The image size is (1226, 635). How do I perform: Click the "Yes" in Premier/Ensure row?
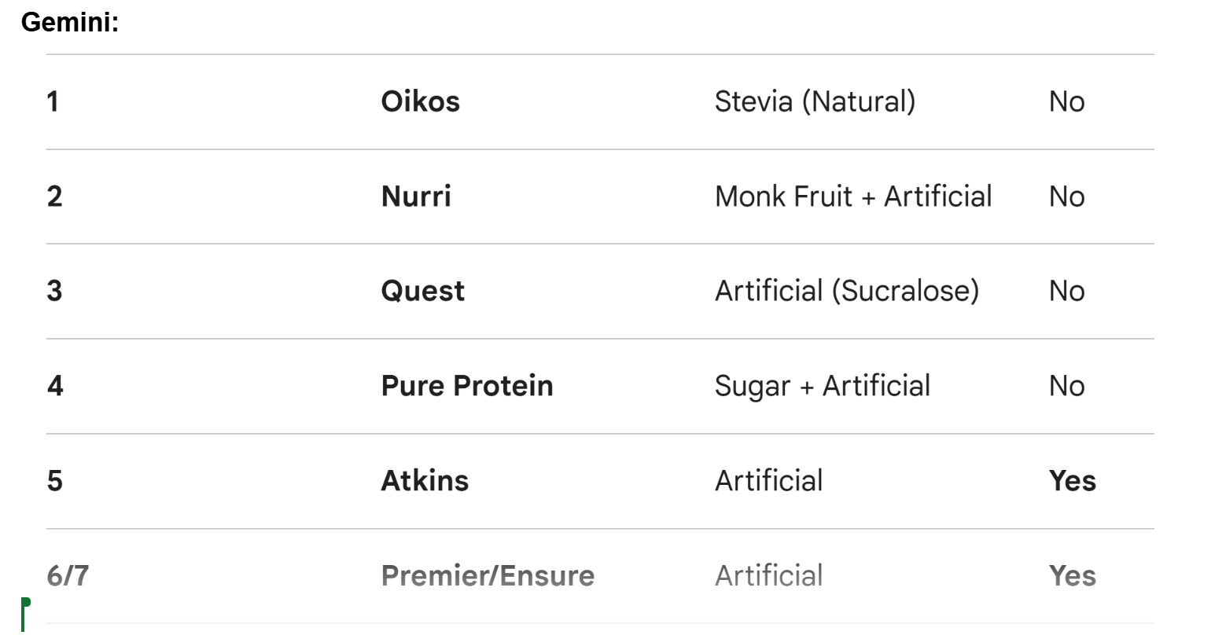point(1072,576)
